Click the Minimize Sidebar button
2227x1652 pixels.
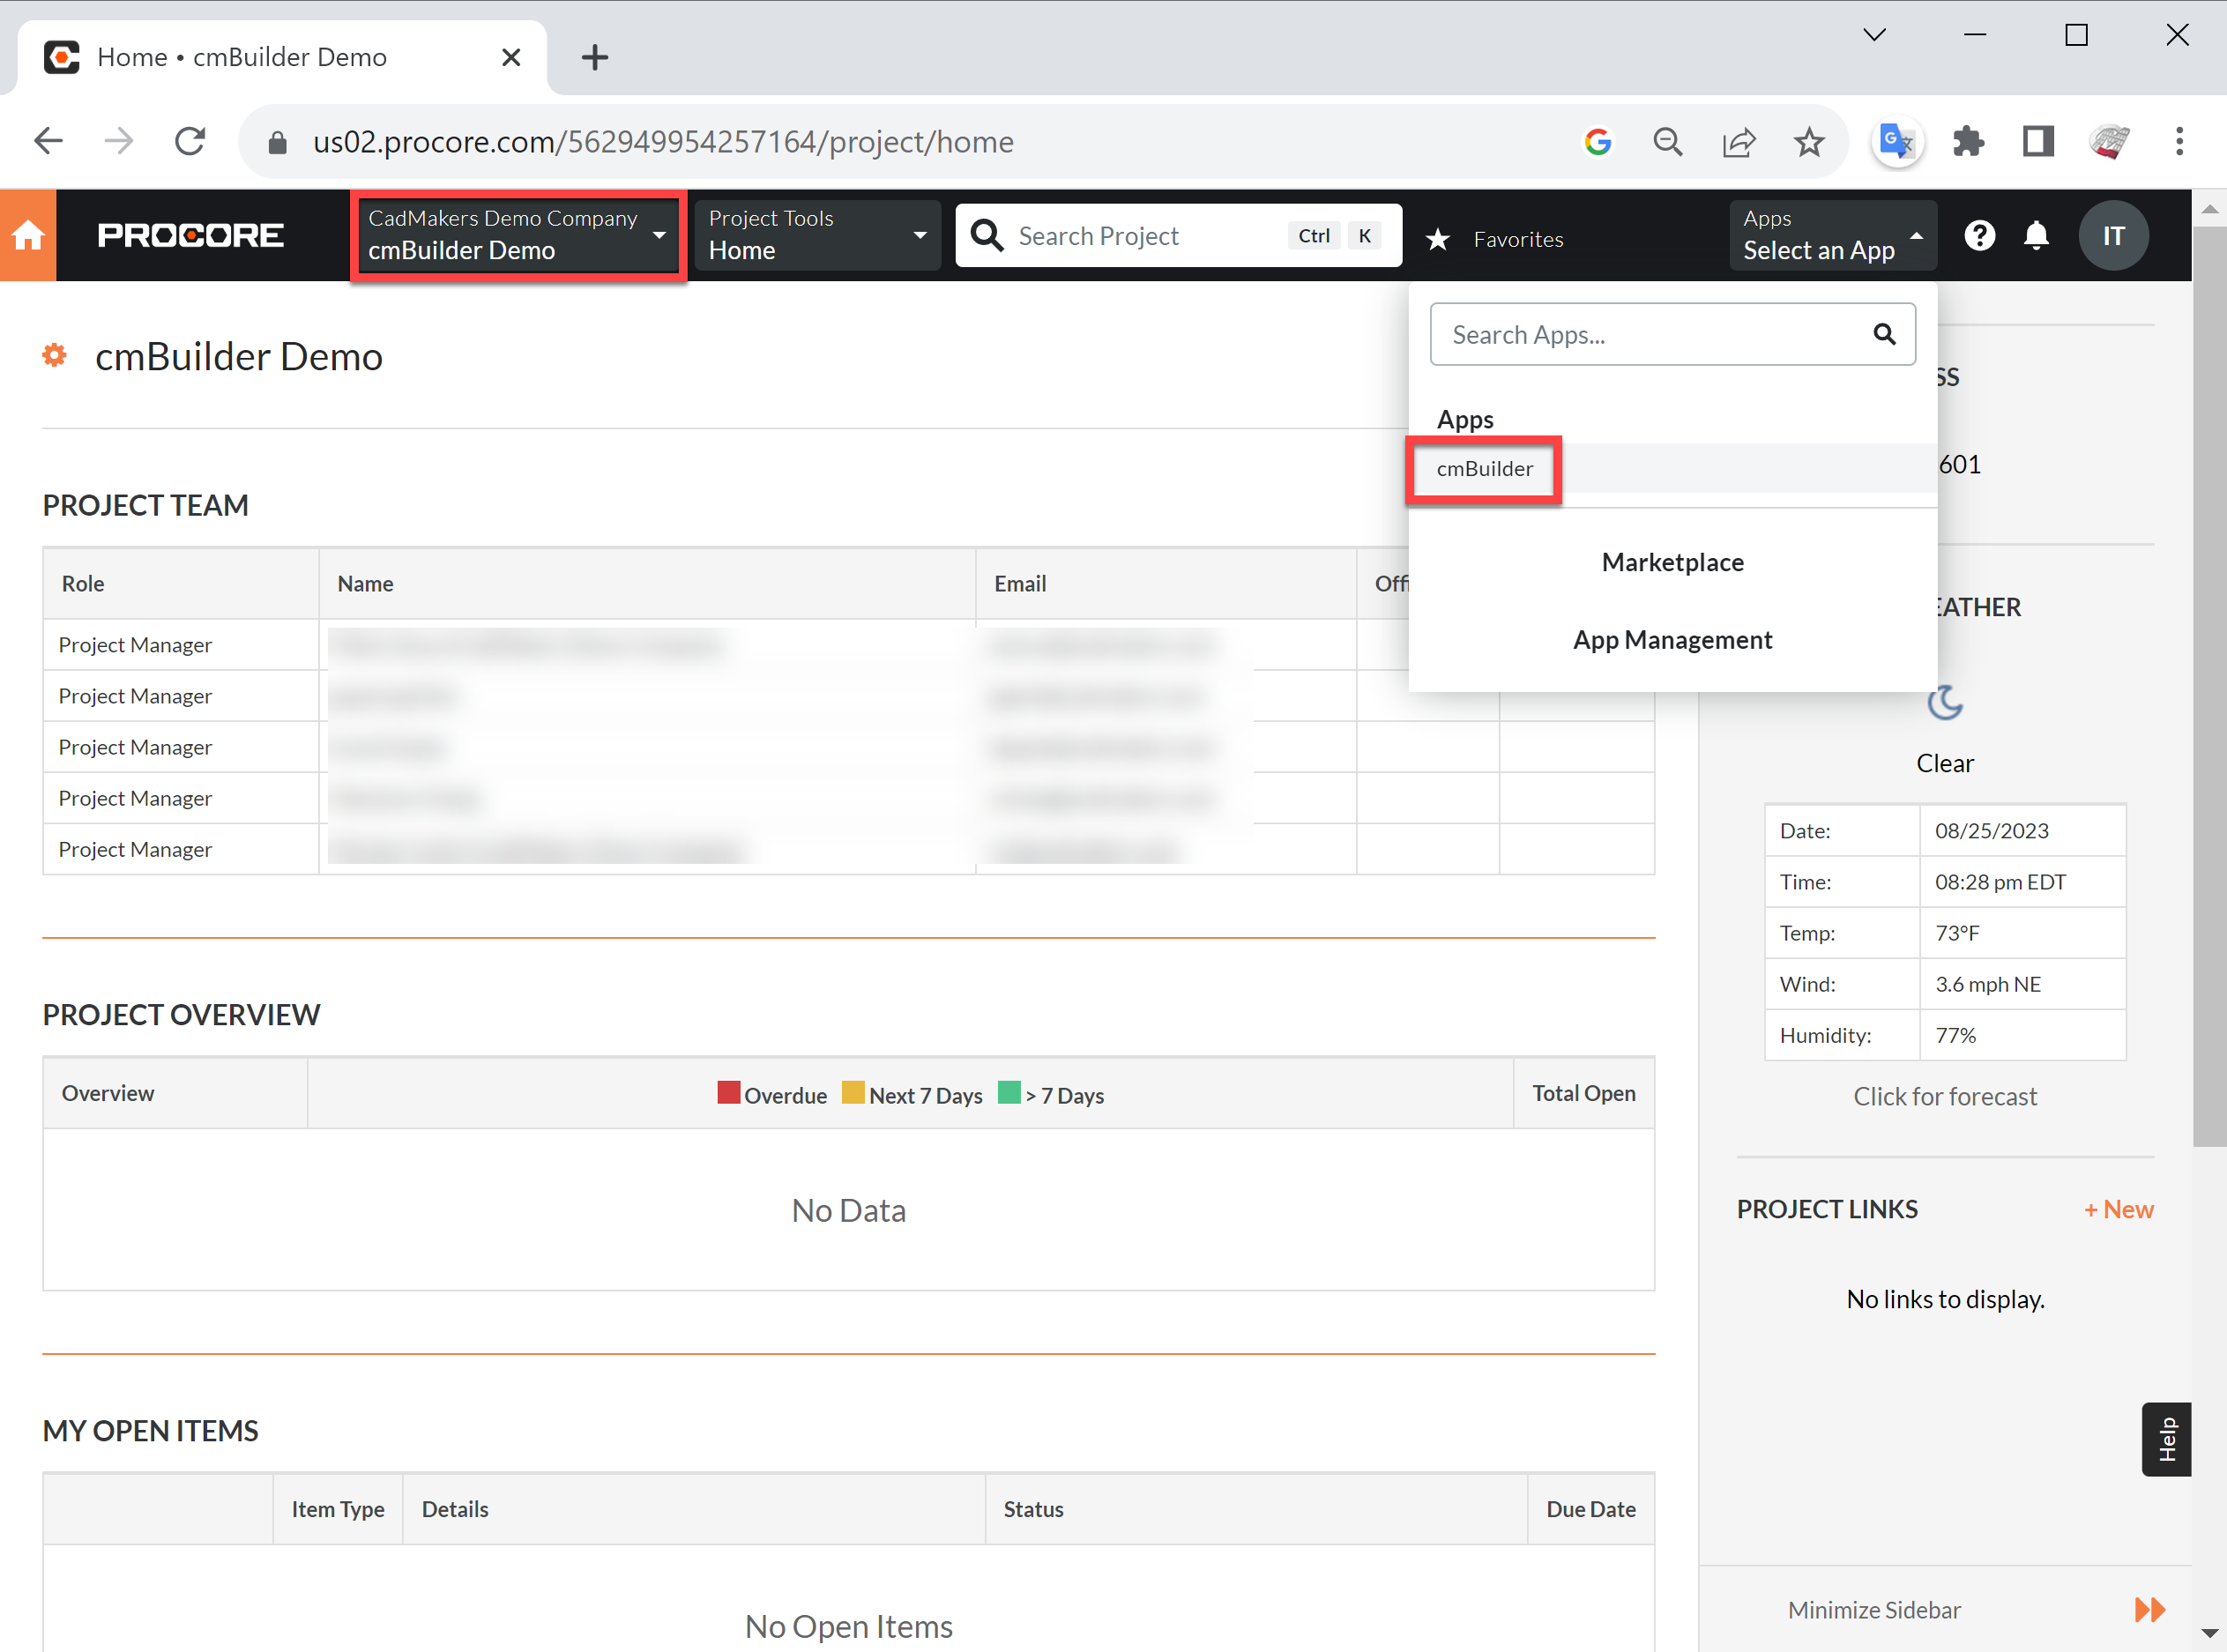coord(1874,1609)
